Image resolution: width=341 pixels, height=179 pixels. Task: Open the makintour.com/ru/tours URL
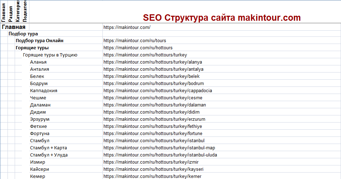135,41
